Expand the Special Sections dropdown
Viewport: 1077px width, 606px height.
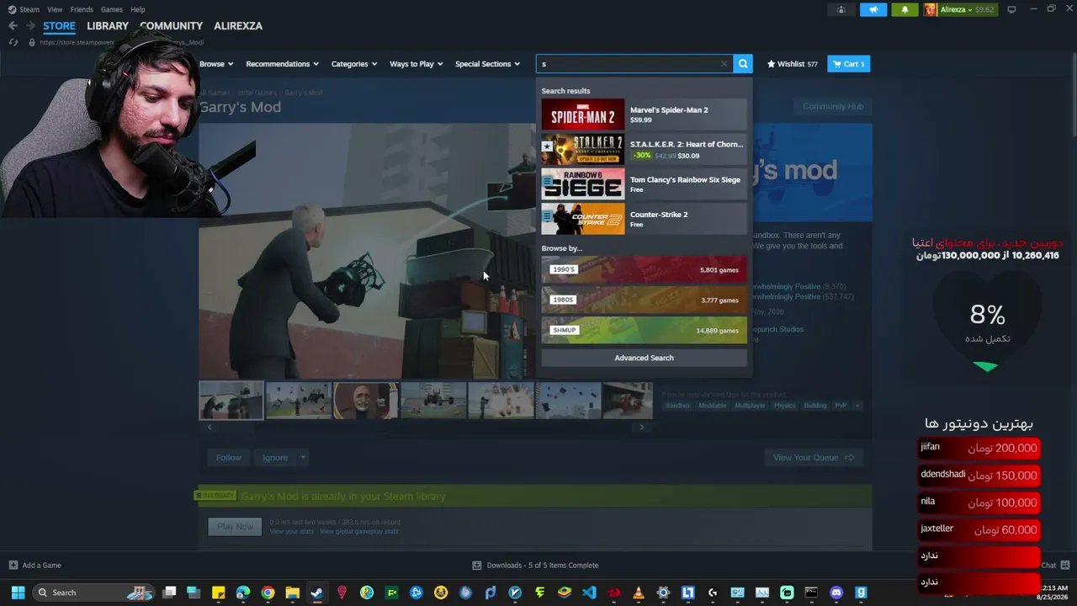coord(487,64)
